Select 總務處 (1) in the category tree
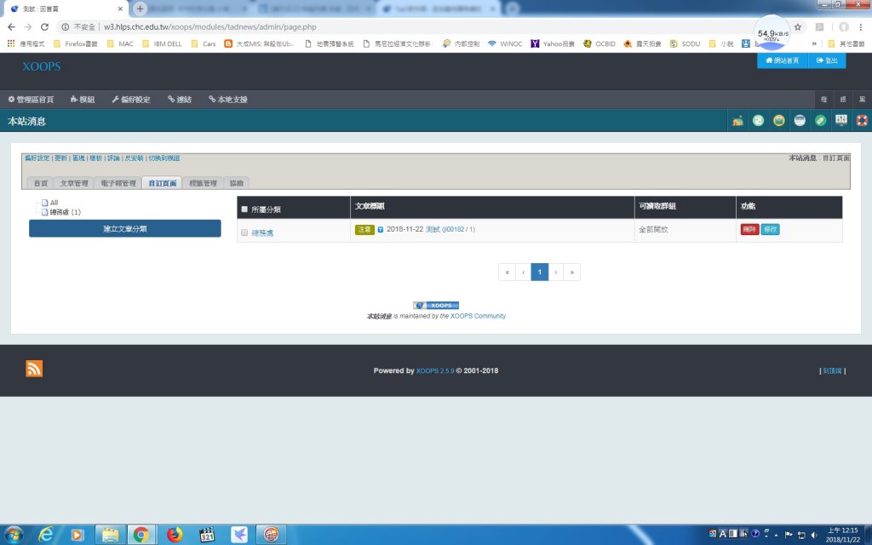 (x=65, y=211)
